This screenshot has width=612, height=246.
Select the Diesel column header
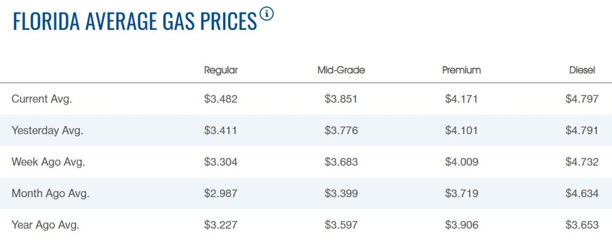point(582,70)
